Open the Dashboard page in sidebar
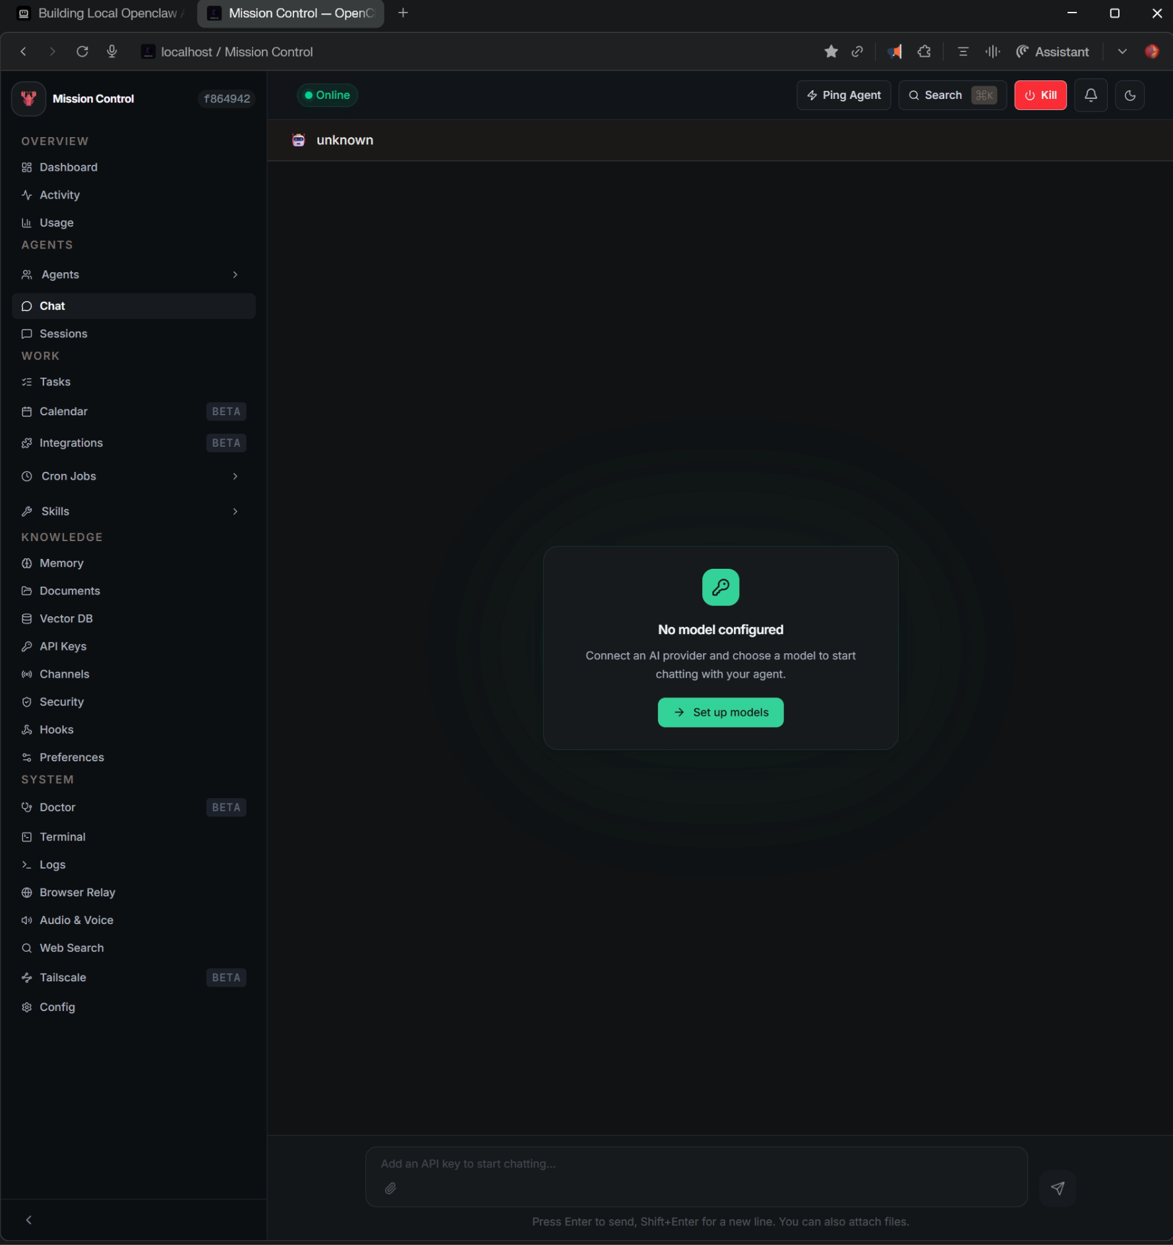The image size is (1173, 1245). click(x=68, y=167)
